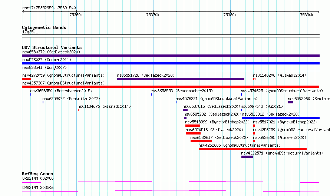
Task: Click blue tick under nsv6259072
Action: click(43, 102)
